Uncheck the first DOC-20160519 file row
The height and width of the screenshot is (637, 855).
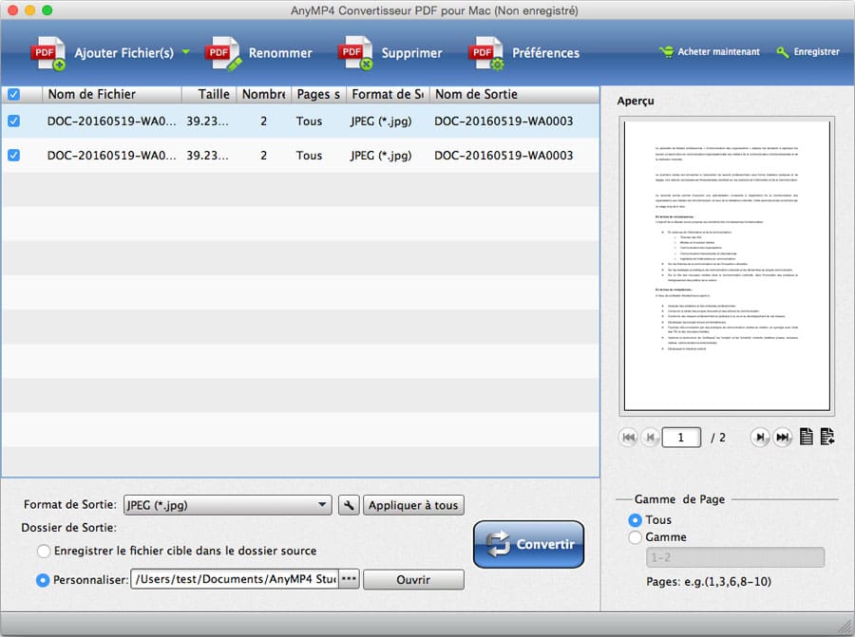13,122
